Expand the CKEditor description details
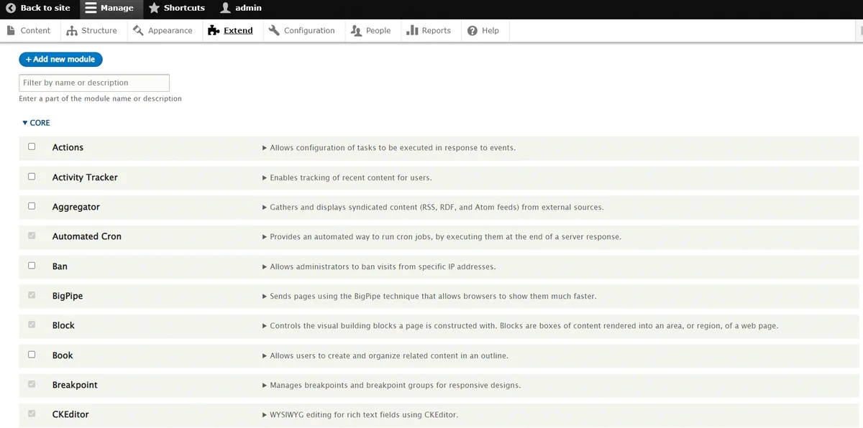Screen dimensions: 863x428 (360, 415)
